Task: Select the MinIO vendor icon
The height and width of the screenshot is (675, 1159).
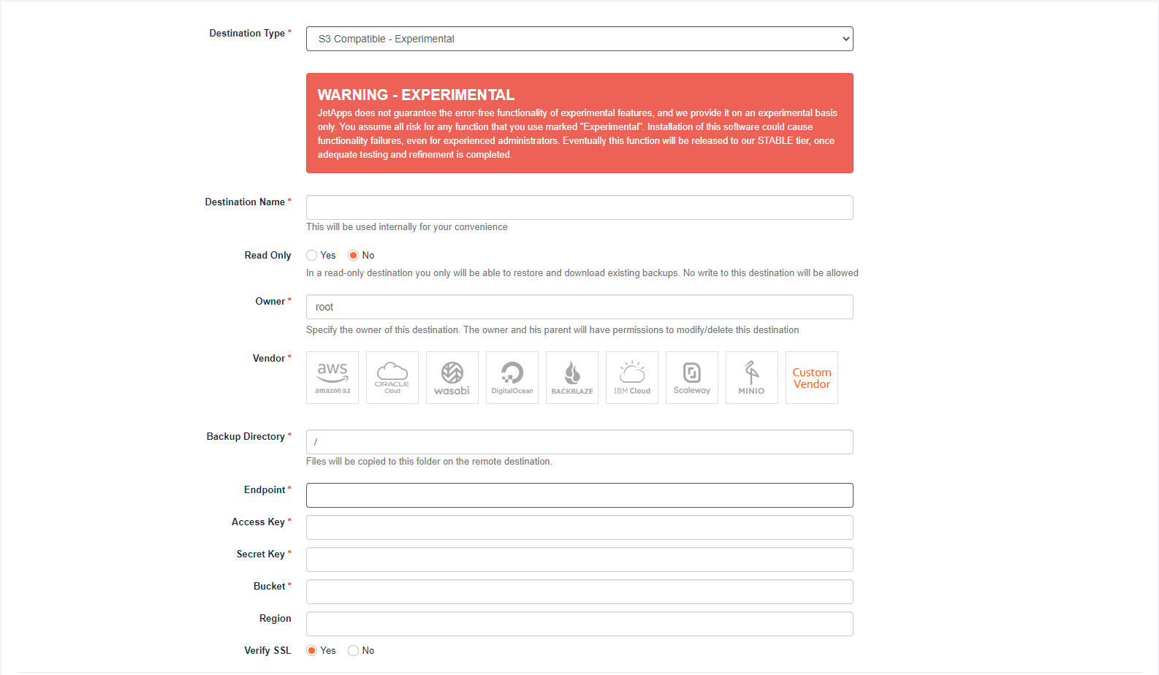Action: pyautogui.click(x=752, y=378)
